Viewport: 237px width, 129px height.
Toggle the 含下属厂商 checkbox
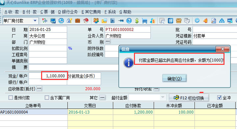(47, 98)
